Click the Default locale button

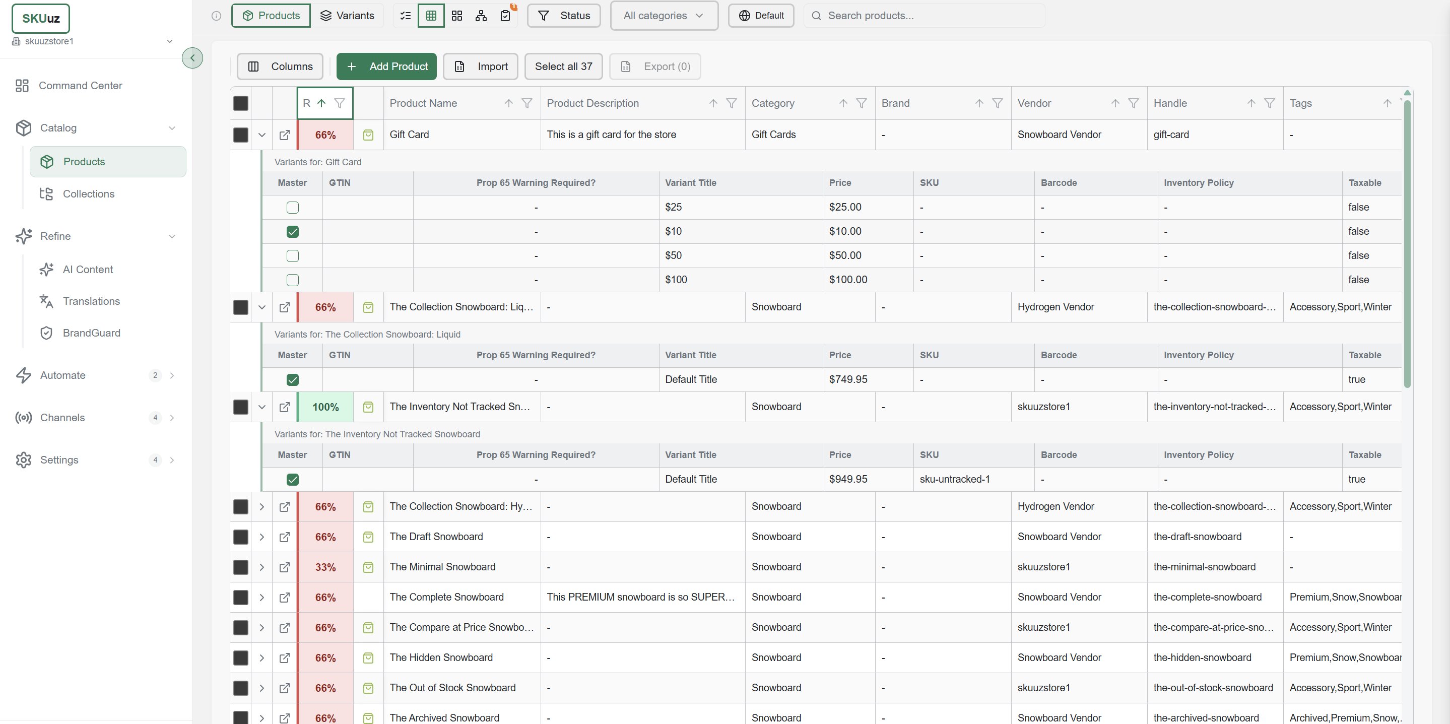click(x=761, y=16)
